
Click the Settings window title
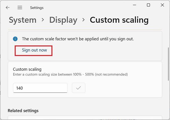click(x=37, y=8)
